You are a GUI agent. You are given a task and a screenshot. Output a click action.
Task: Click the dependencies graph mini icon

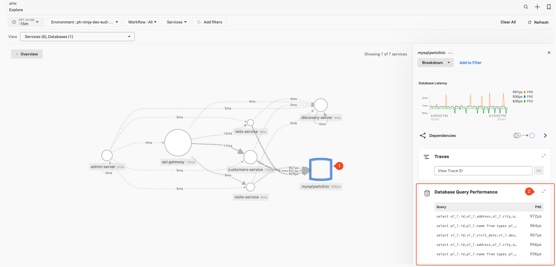524,136
